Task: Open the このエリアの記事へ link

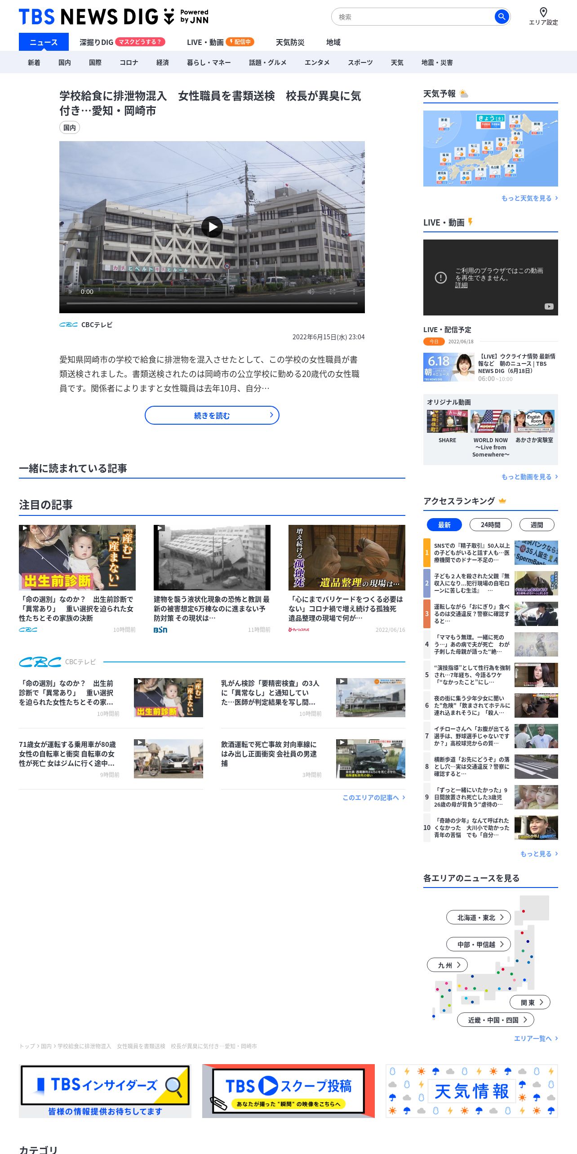Action: click(374, 797)
